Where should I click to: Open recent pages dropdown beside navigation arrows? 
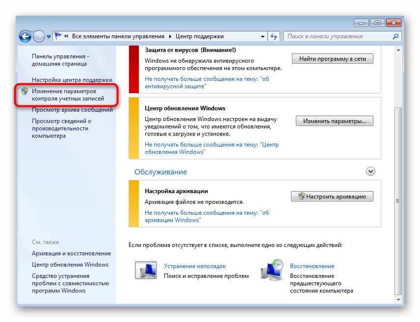49,37
